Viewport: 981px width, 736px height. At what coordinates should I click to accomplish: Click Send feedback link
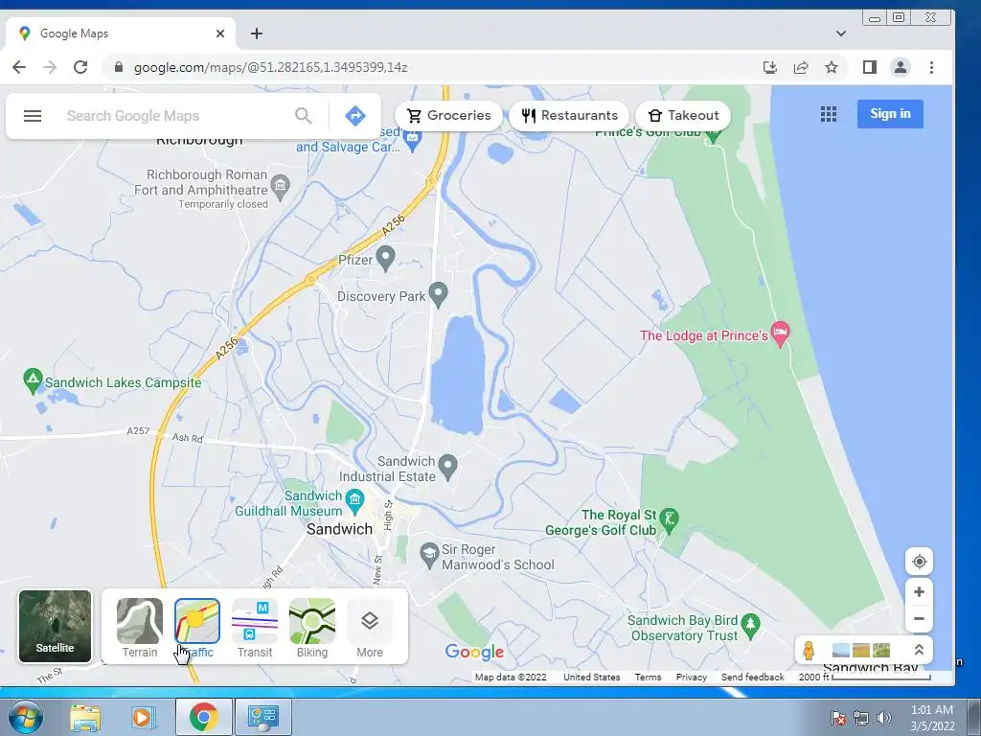click(x=753, y=678)
